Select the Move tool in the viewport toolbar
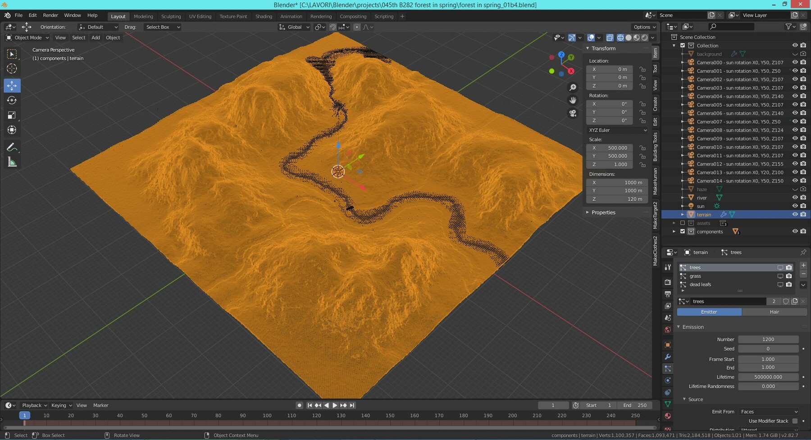 [x=12, y=85]
